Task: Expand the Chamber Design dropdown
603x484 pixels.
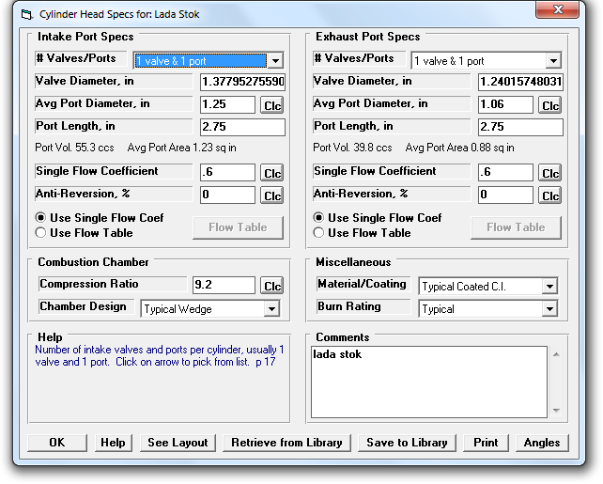Action: pyautogui.click(x=271, y=308)
